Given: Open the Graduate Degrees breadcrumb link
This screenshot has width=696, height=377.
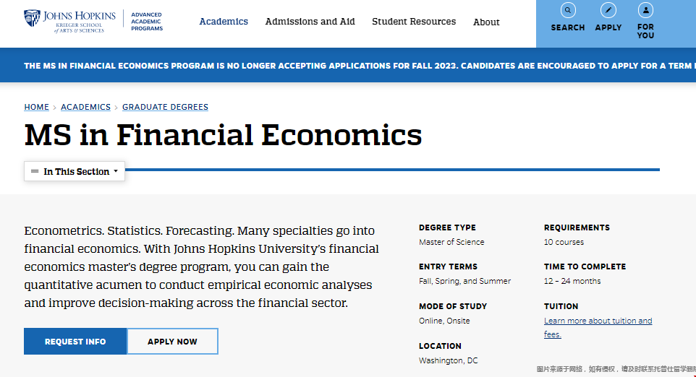Looking at the screenshot, I should (165, 107).
